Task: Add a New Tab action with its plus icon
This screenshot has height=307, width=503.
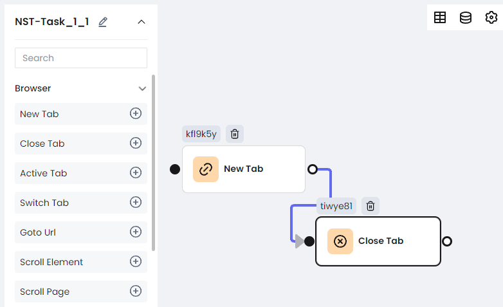Action: click(x=136, y=113)
